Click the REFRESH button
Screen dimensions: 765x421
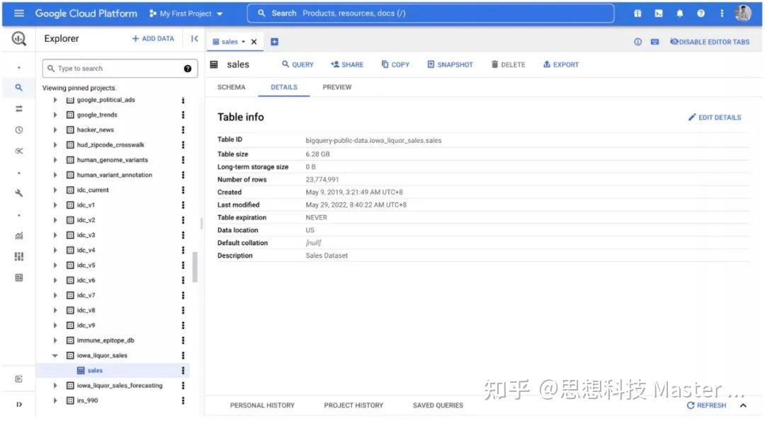706,405
